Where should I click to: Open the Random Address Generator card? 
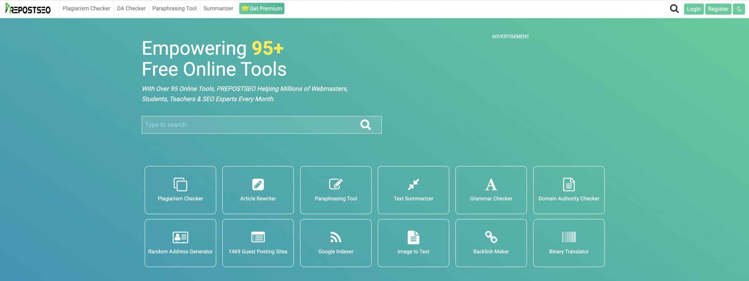coord(180,243)
